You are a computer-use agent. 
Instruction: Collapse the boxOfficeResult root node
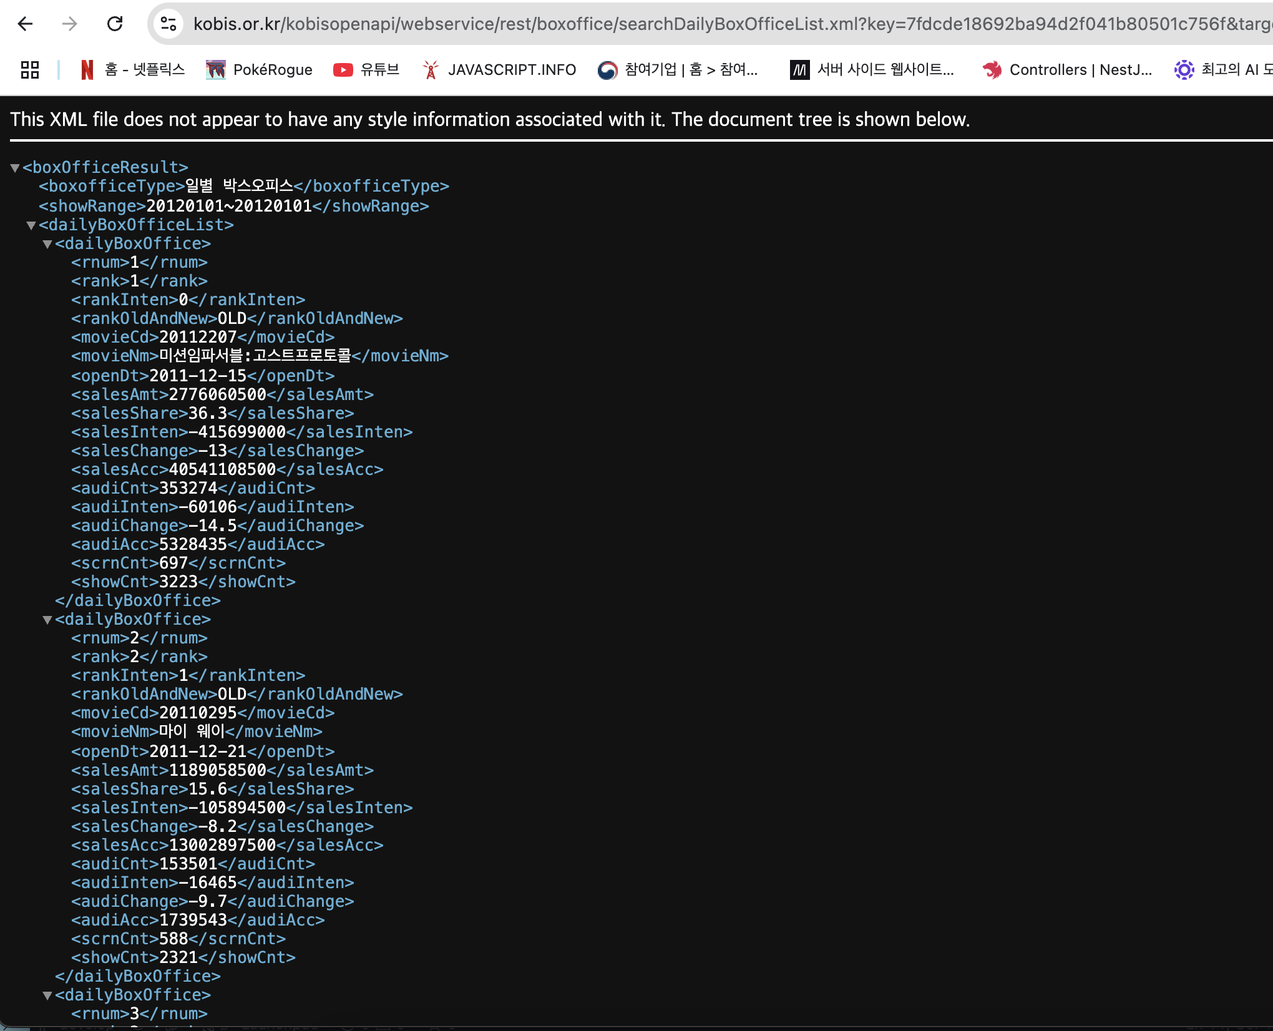(15, 167)
